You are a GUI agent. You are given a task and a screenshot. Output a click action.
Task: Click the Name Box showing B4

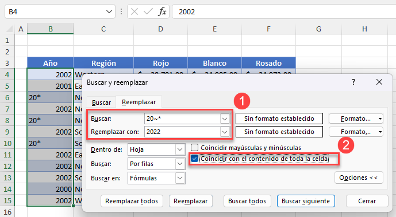[x=56, y=11]
